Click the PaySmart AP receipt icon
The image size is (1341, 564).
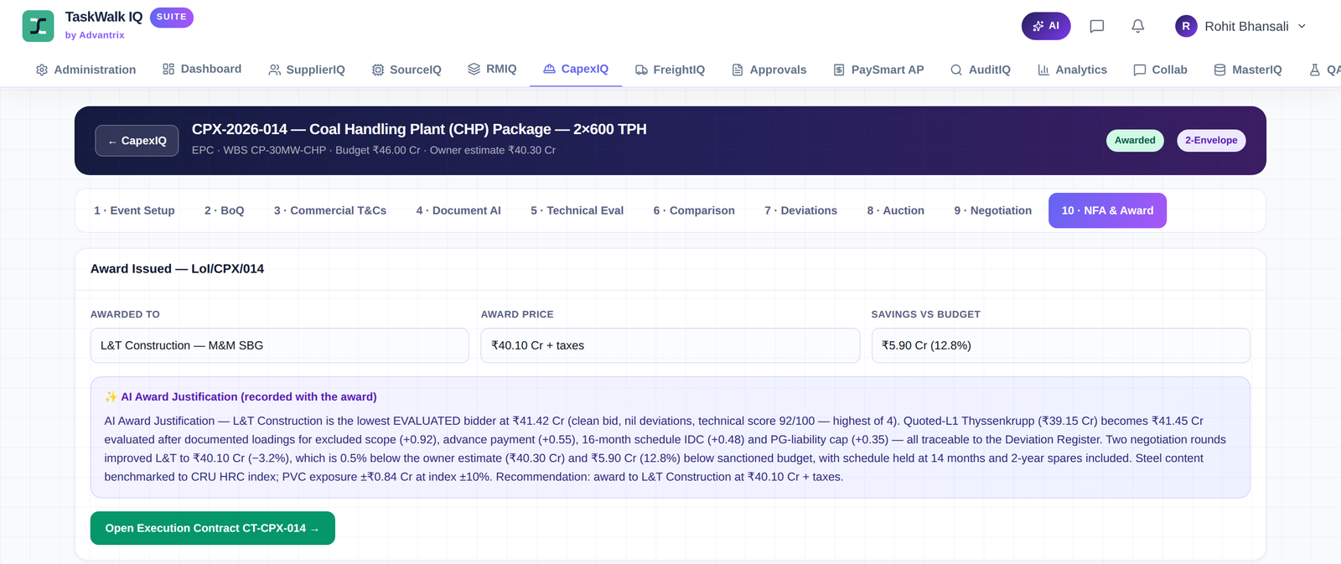coord(839,70)
